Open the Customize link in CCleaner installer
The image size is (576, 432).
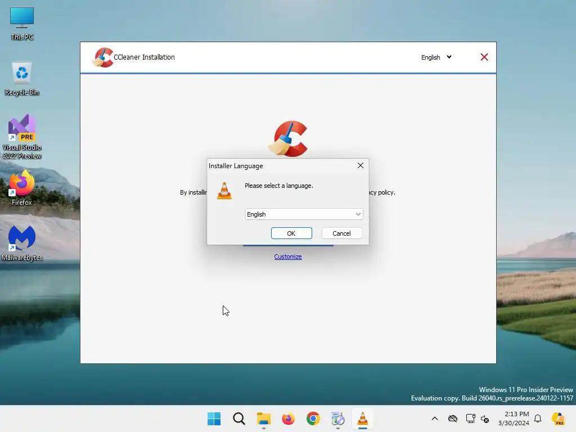tap(288, 256)
